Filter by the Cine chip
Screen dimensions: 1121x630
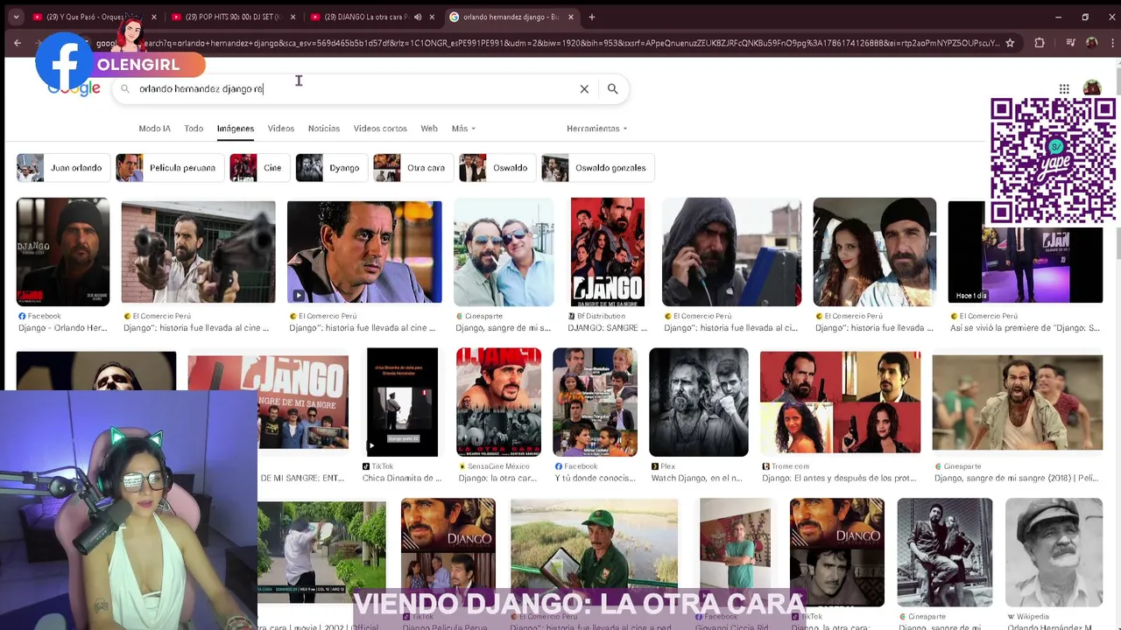tap(259, 168)
